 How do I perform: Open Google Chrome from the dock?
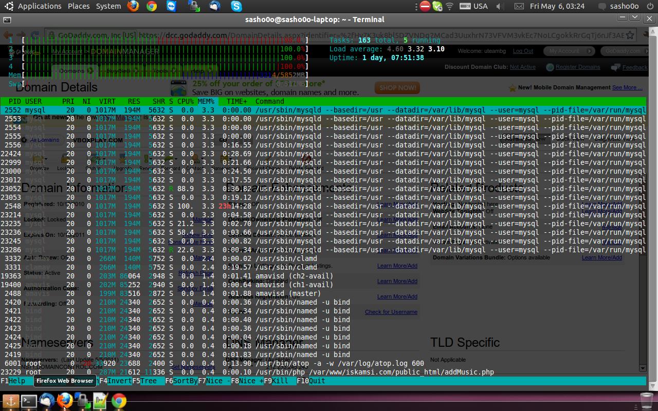tap(119, 401)
